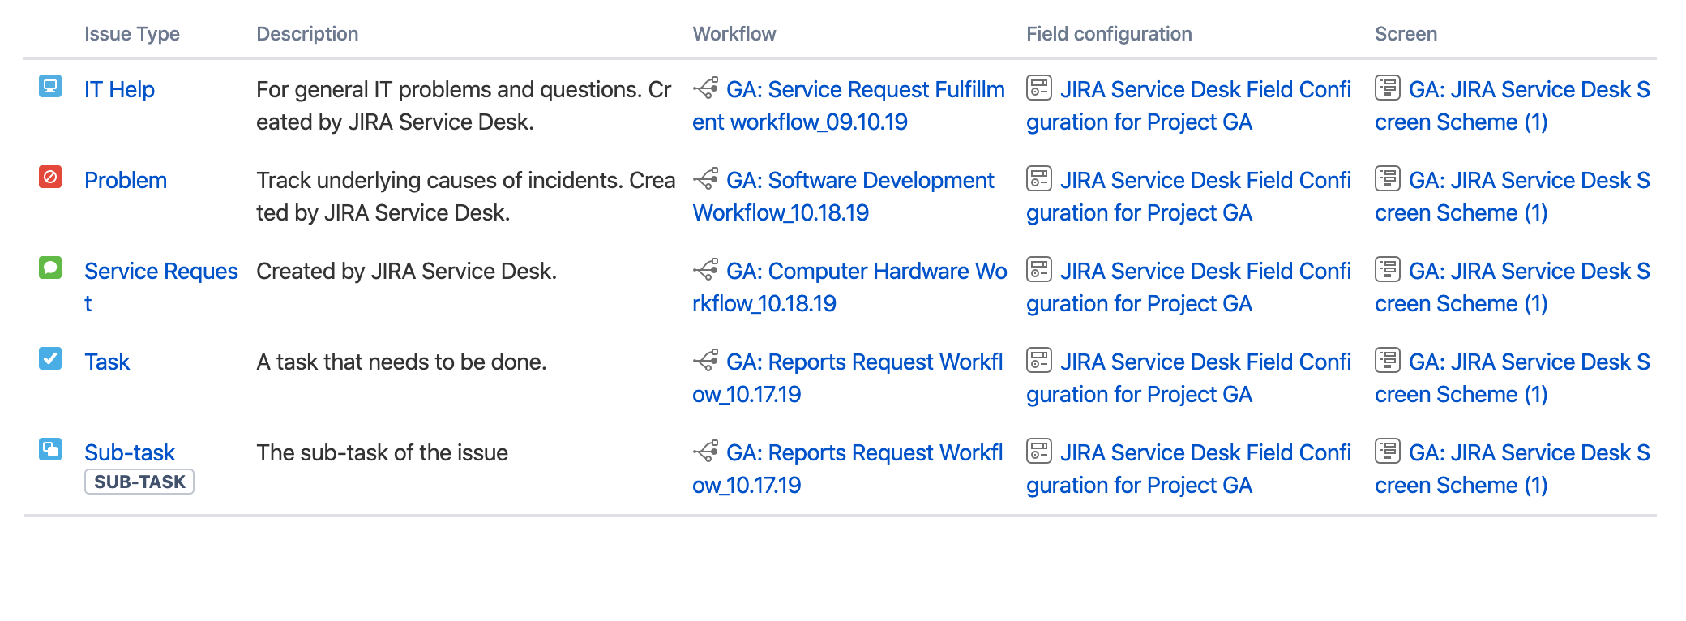Viewport: 1686px width, 621px height.
Task: Click the Field configuration column header
Action: coord(1109,34)
